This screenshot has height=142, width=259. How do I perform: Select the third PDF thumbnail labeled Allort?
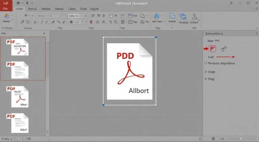tap(18, 97)
